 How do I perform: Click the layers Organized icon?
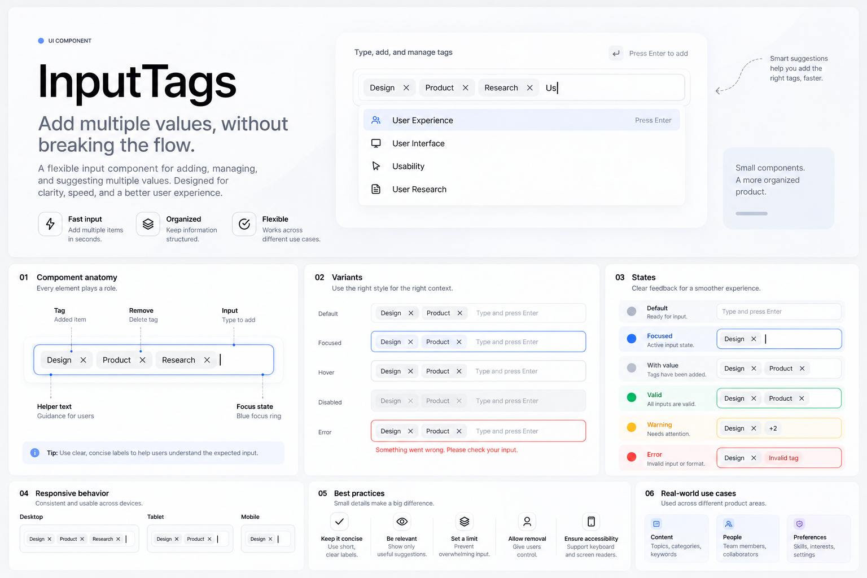[x=148, y=224]
